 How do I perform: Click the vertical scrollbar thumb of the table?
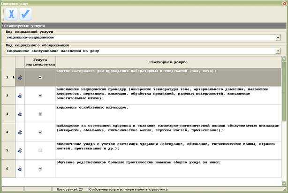tap(284, 91)
